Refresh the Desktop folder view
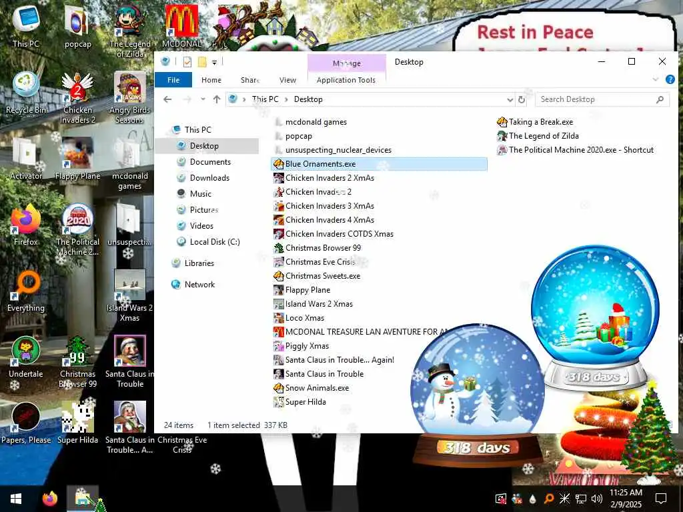 522,100
